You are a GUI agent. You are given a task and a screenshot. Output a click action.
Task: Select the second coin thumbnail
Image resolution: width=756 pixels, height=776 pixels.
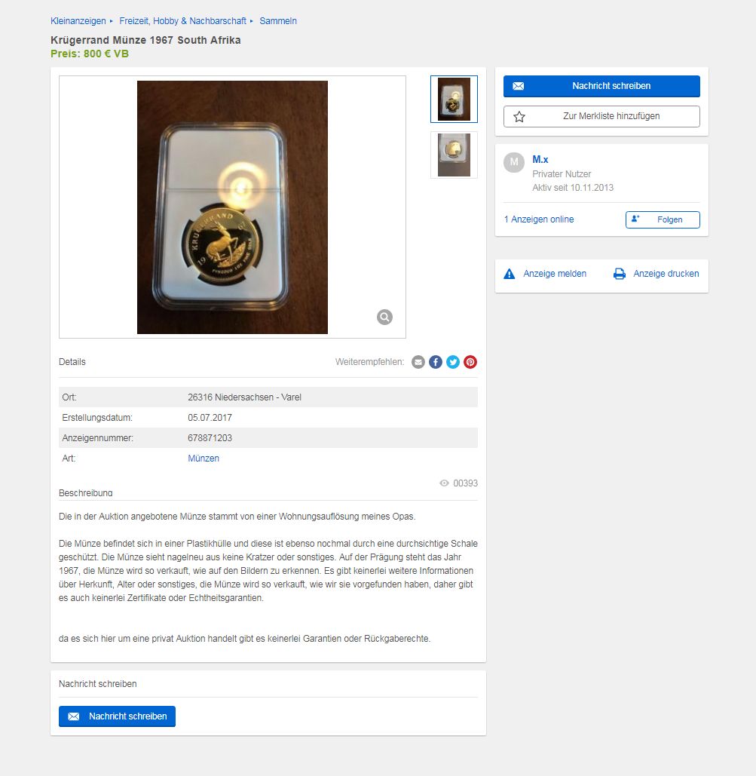454,155
